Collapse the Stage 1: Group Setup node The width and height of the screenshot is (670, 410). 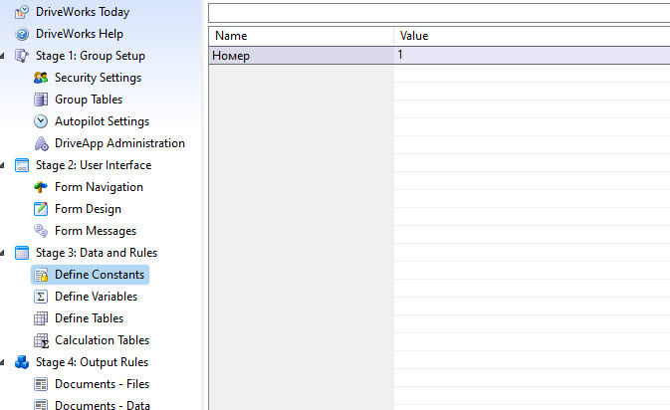(3, 56)
